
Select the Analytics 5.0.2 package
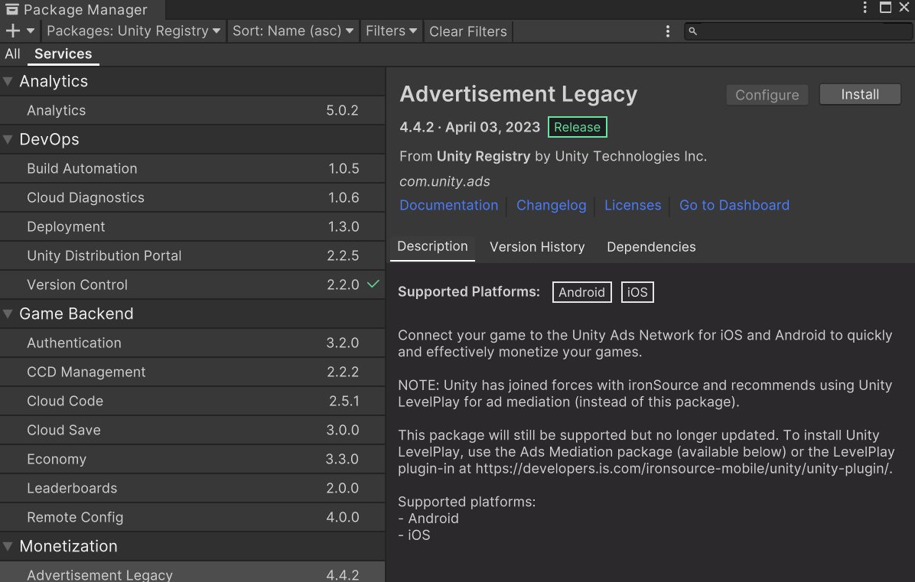pyautogui.click(x=193, y=110)
